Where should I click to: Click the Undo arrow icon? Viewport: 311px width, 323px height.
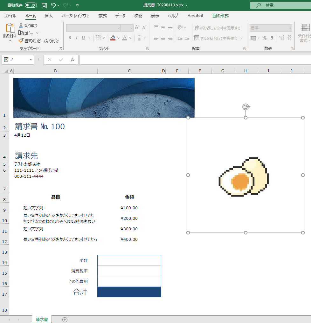click(53, 5)
